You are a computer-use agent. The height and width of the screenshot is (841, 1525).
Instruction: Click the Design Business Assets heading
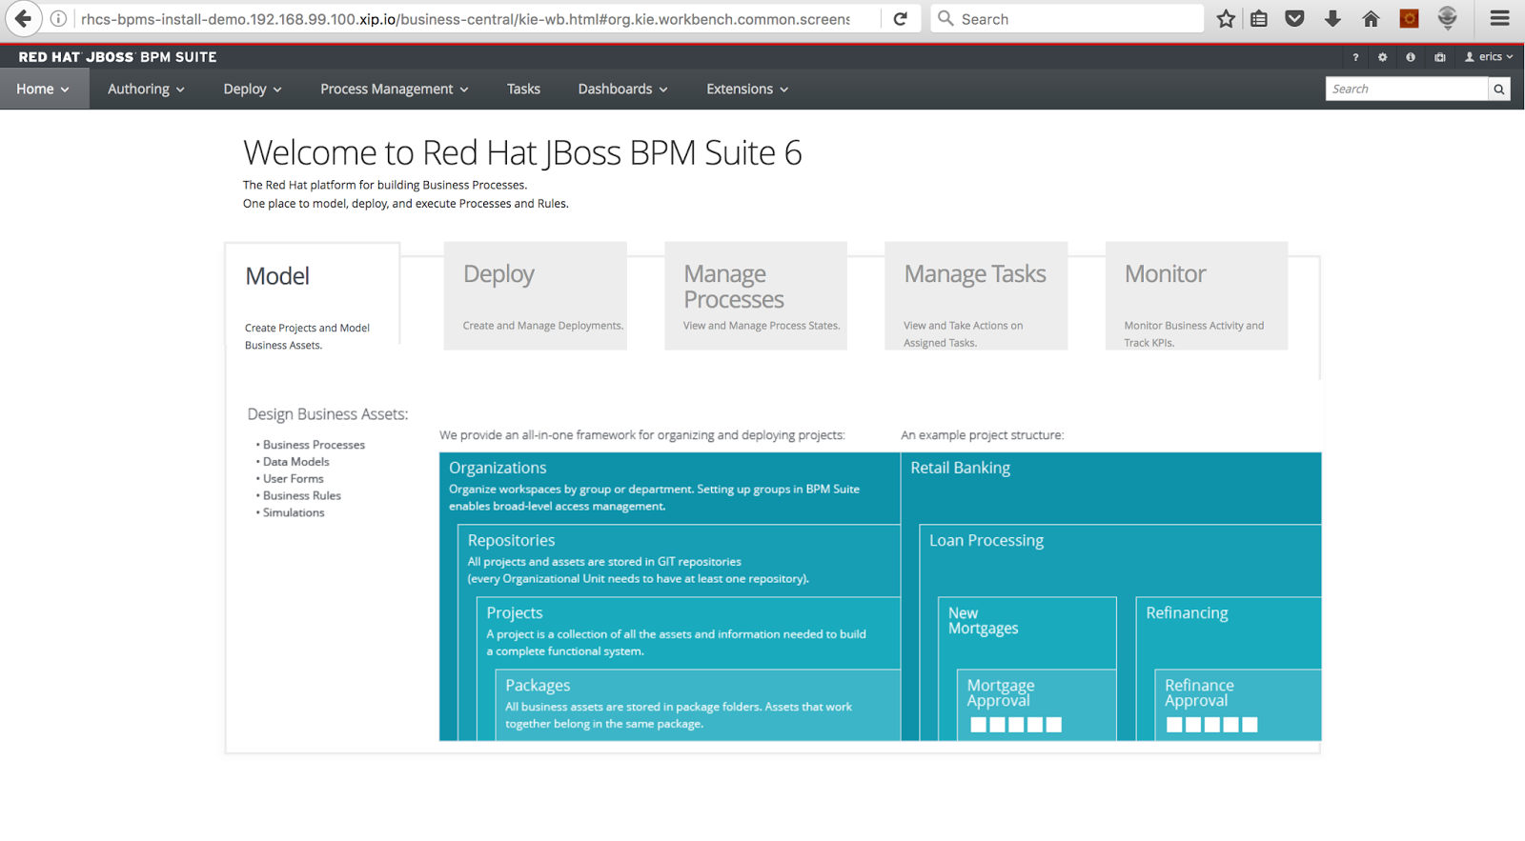(328, 414)
